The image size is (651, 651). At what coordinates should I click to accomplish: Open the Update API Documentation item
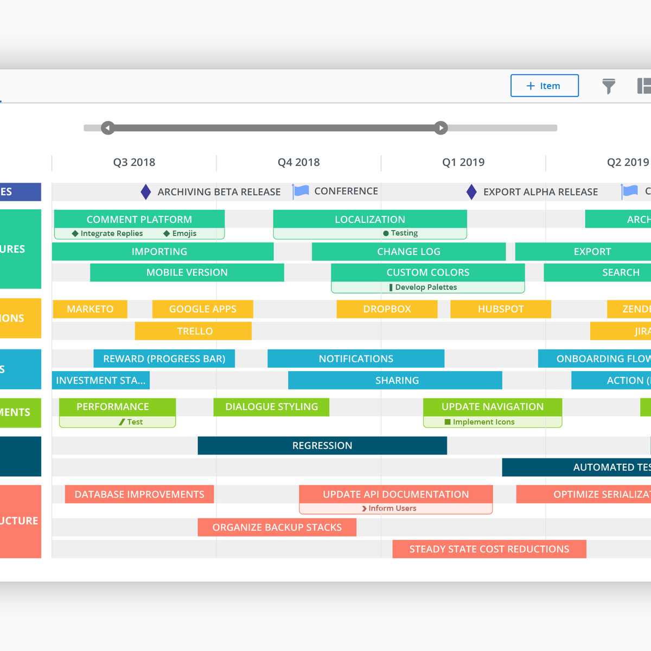tap(395, 494)
